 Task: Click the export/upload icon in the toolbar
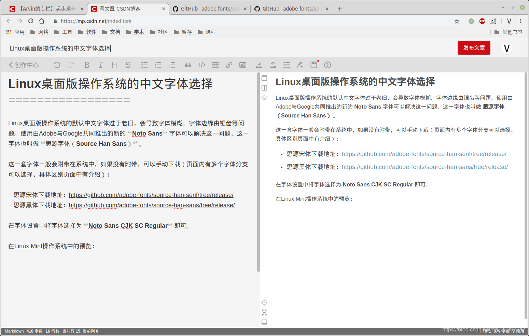click(273, 65)
